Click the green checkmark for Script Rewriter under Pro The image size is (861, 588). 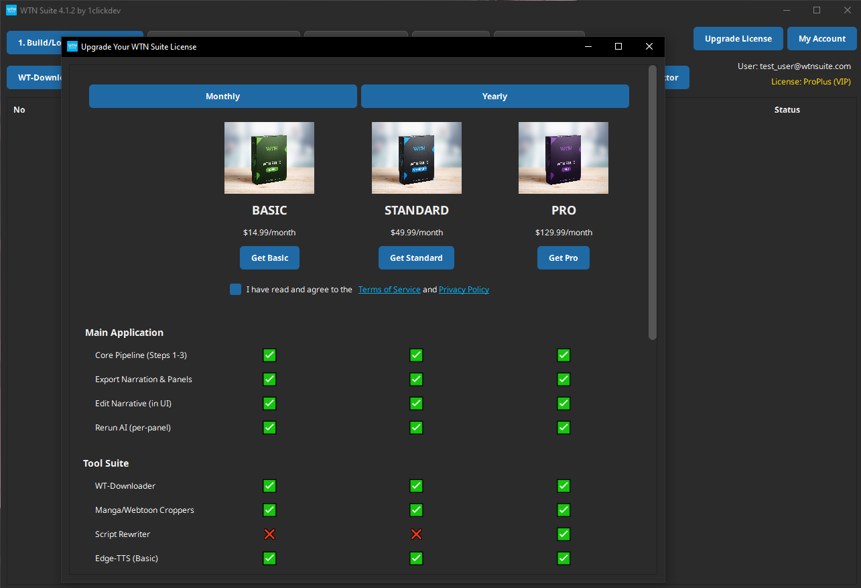[x=563, y=534]
